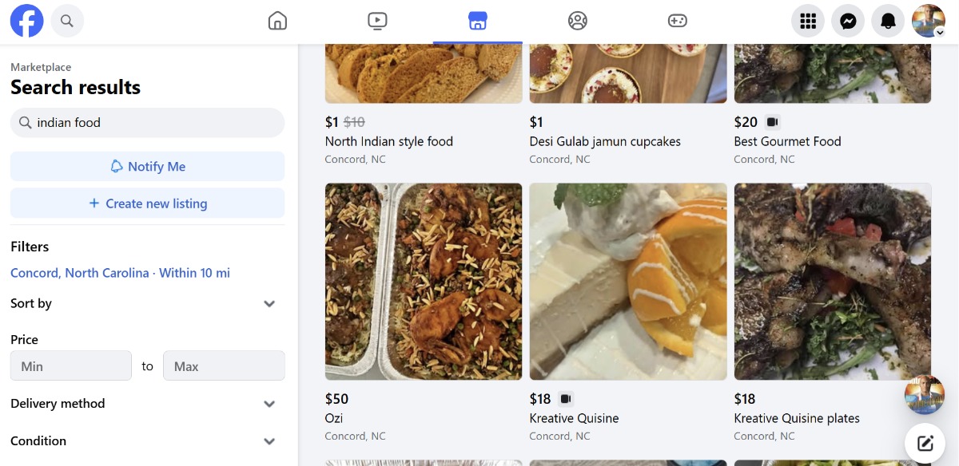Change the Concord, North Carolina location filter

point(120,273)
